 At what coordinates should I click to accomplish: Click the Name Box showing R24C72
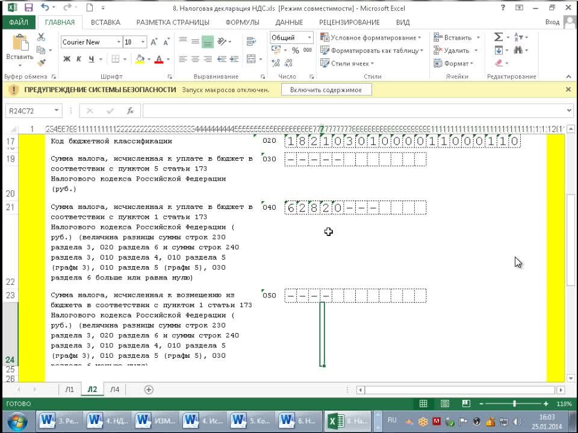coord(29,111)
